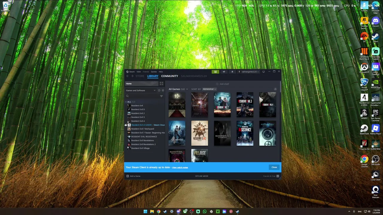Open the Lunar Client desktop shortcut
The width and height of the screenshot is (383, 215).
click(x=376, y=176)
